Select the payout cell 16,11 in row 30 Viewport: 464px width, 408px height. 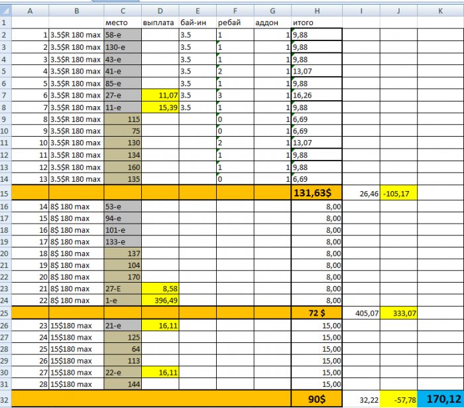click(x=160, y=372)
